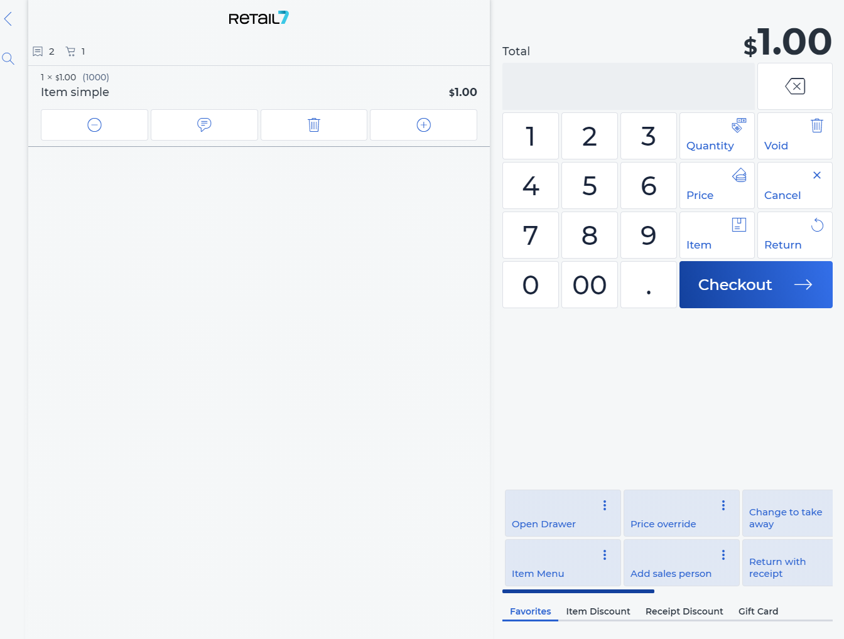Tap digit 6 on the keypad
The width and height of the screenshot is (844, 639).
649,185
